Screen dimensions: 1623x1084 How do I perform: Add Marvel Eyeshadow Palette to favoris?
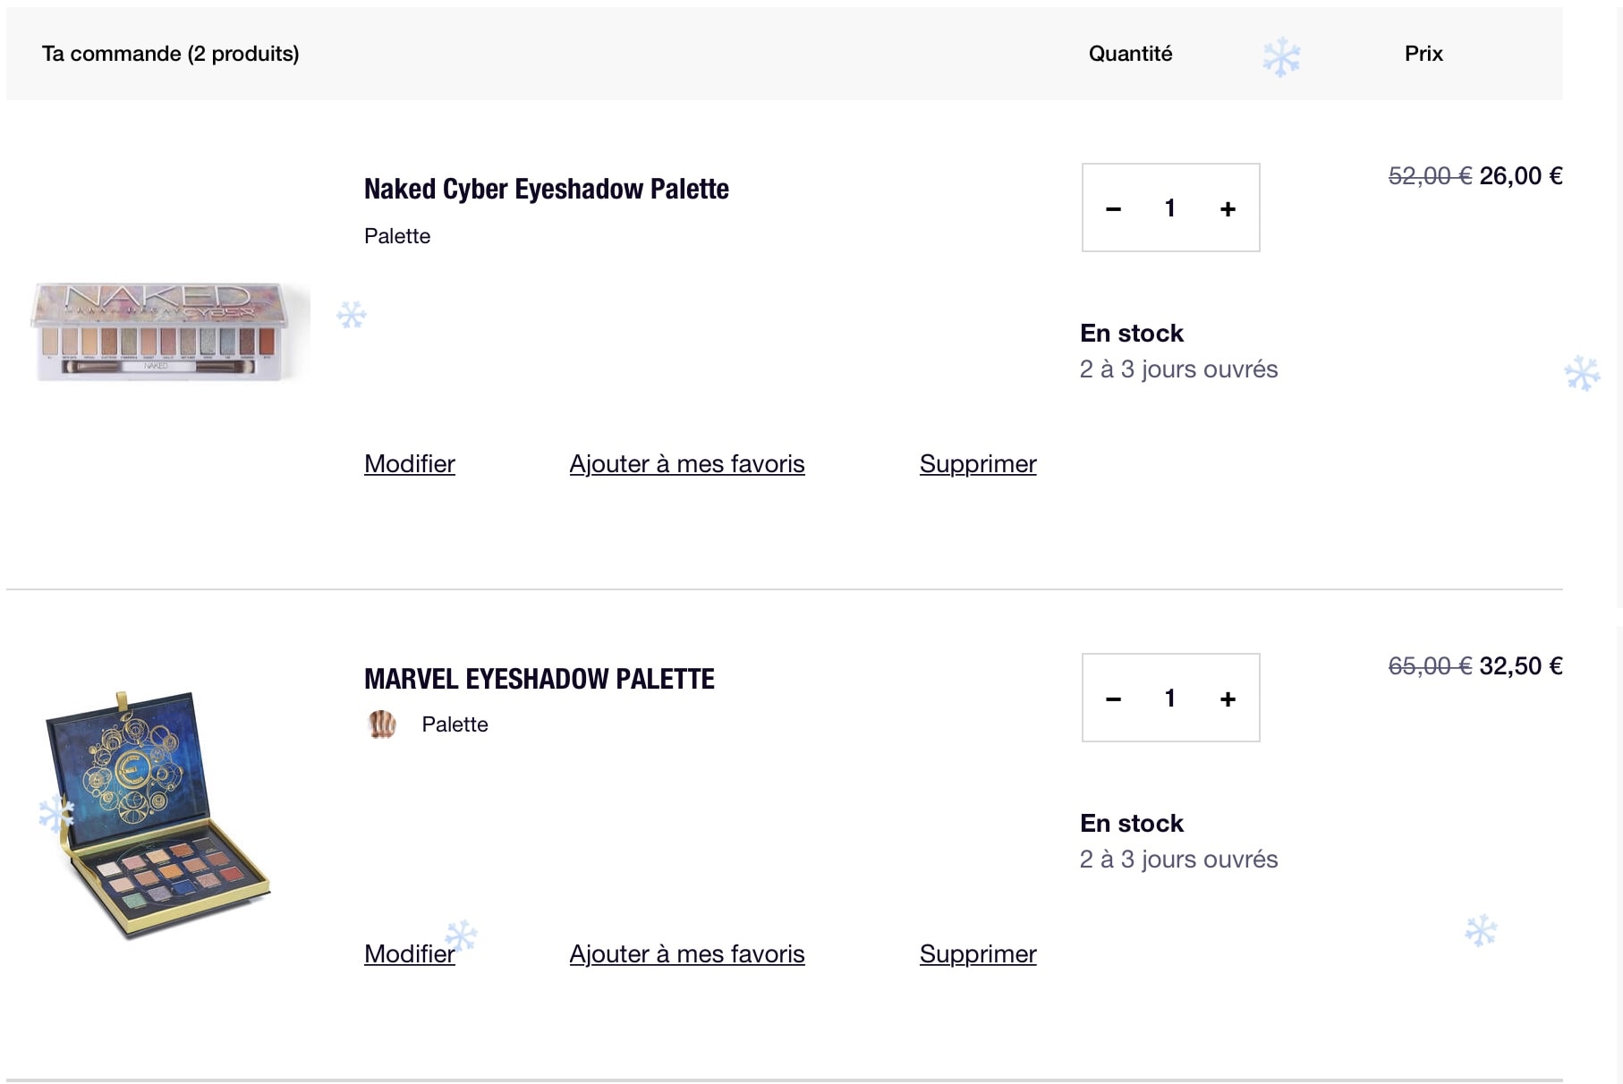(x=686, y=954)
